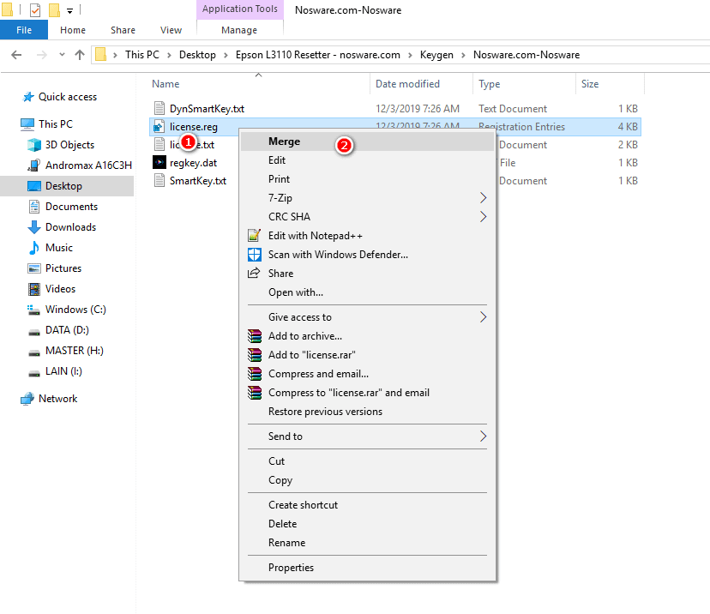Click This PC in the address breadcrumb
The image size is (710, 614).
[x=142, y=55]
